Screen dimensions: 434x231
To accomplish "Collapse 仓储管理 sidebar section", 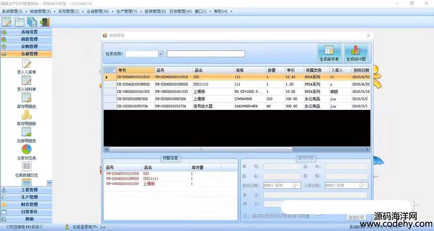I will click(x=26, y=54).
